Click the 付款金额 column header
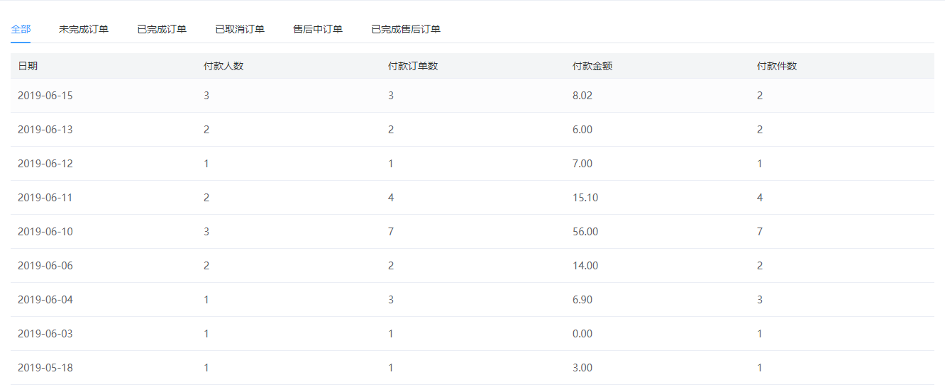The image size is (945, 387). click(x=592, y=66)
